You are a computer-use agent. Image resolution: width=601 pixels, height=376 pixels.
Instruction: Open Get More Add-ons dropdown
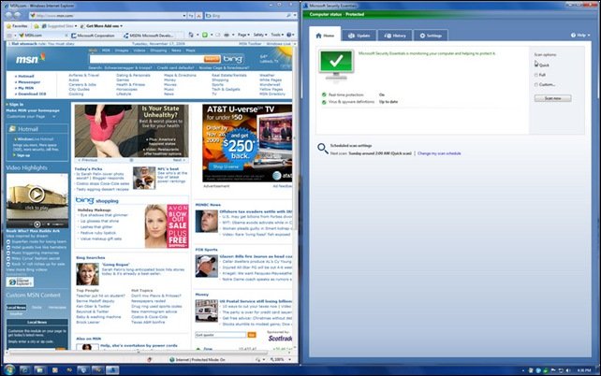(102, 26)
